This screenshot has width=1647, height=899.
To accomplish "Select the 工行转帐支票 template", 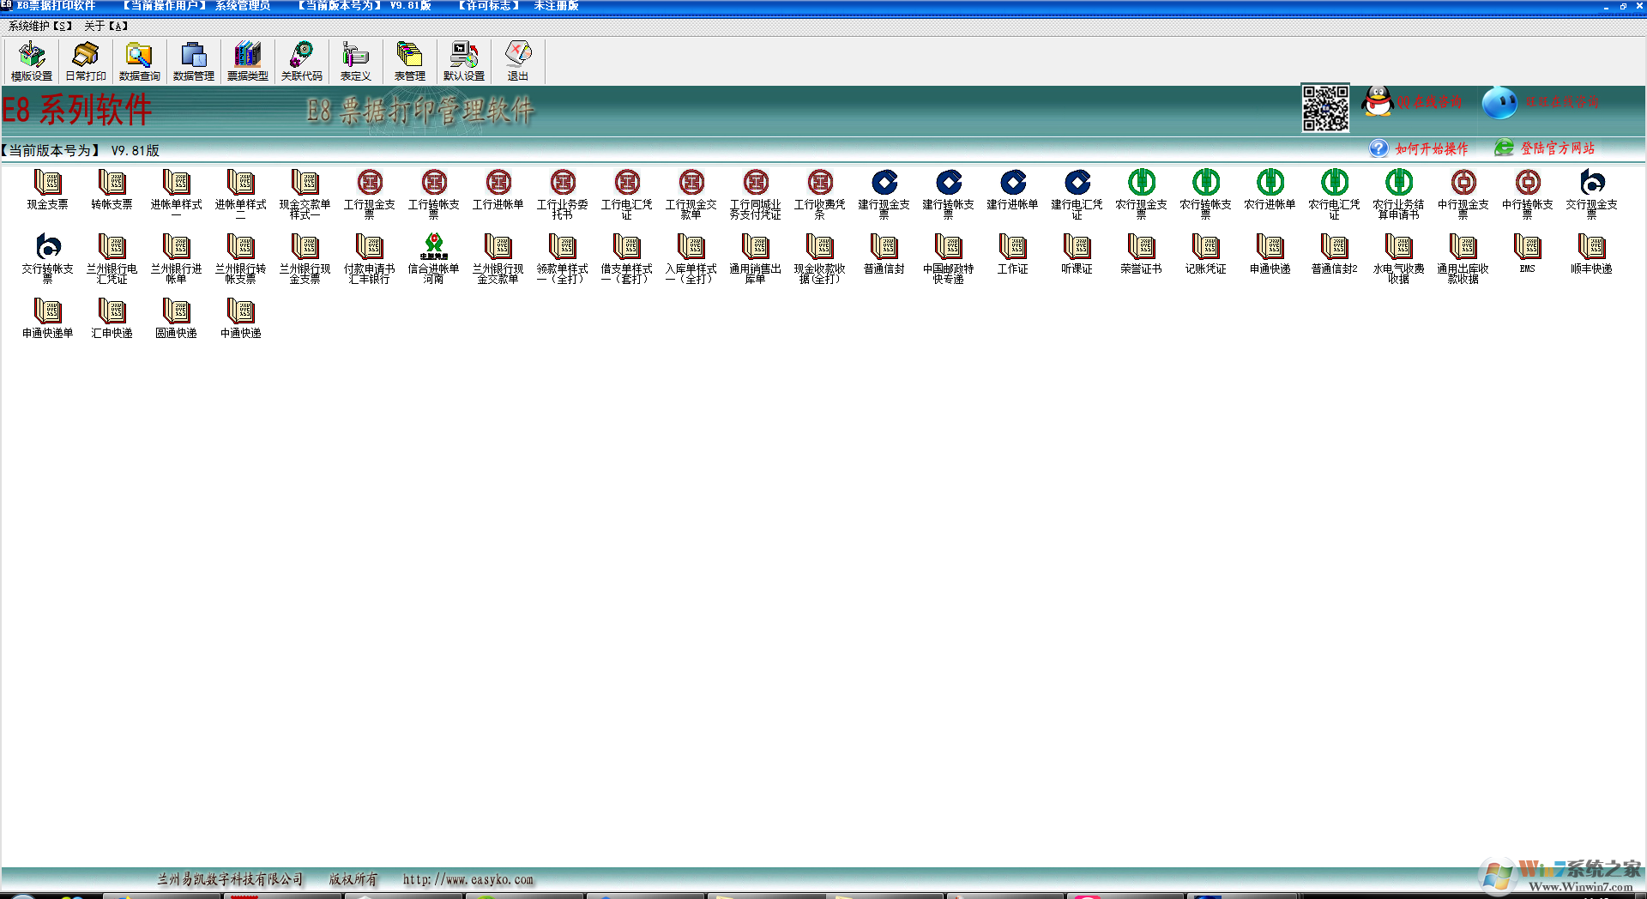I will tap(434, 194).
